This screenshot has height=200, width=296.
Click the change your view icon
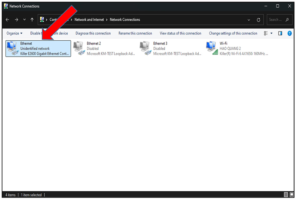coord(266,33)
